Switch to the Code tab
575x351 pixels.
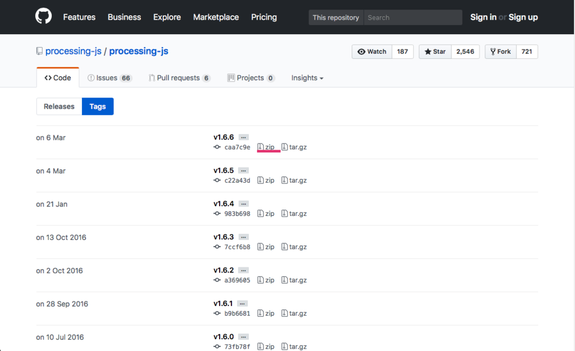(x=58, y=77)
